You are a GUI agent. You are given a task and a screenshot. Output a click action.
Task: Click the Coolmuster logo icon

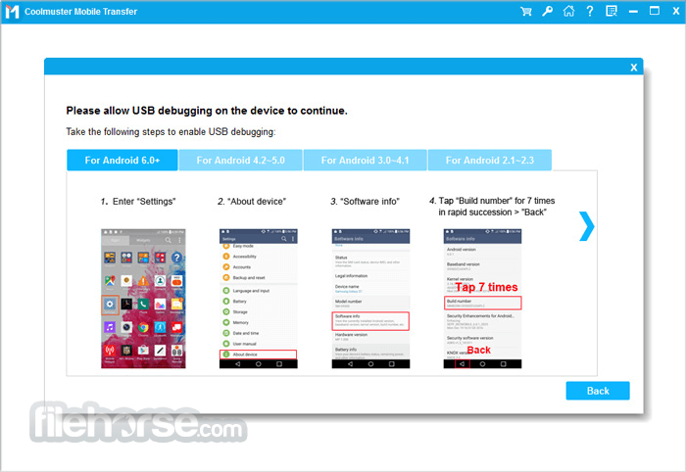[x=12, y=12]
